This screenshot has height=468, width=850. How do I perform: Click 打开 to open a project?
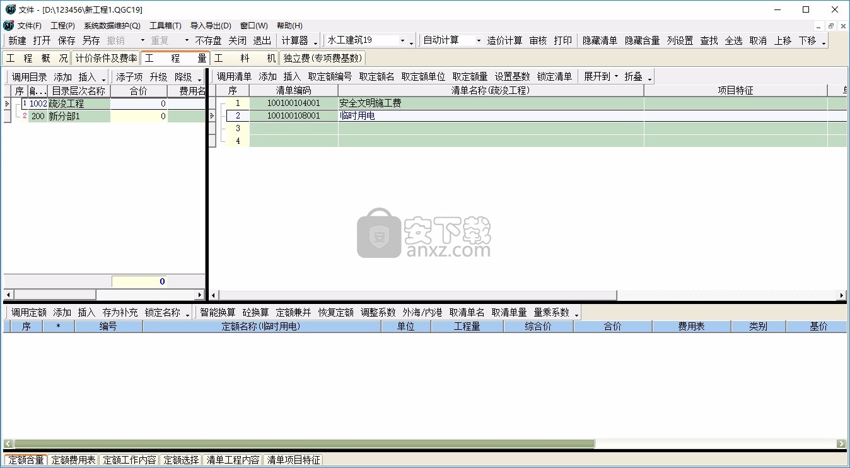pyautogui.click(x=42, y=40)
